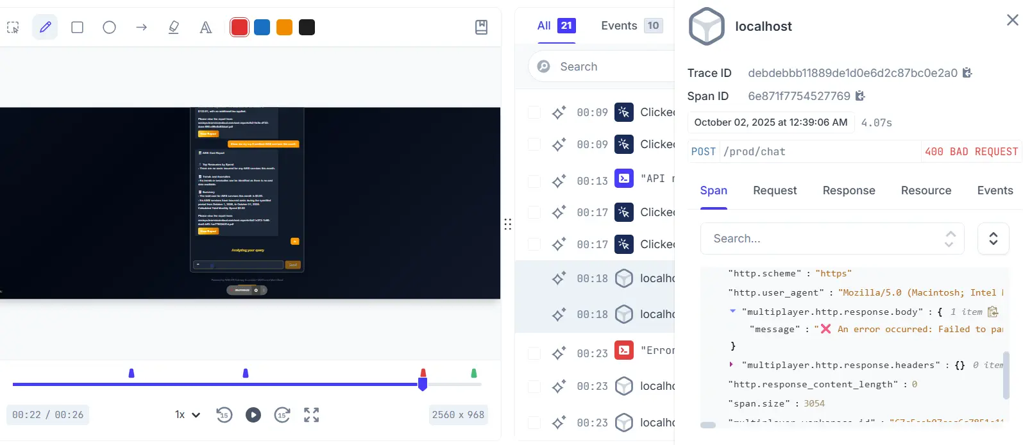Select the marquee selection tool
Image resolution: width=1023 pixels, height=445 pixels.
[13, 28]
